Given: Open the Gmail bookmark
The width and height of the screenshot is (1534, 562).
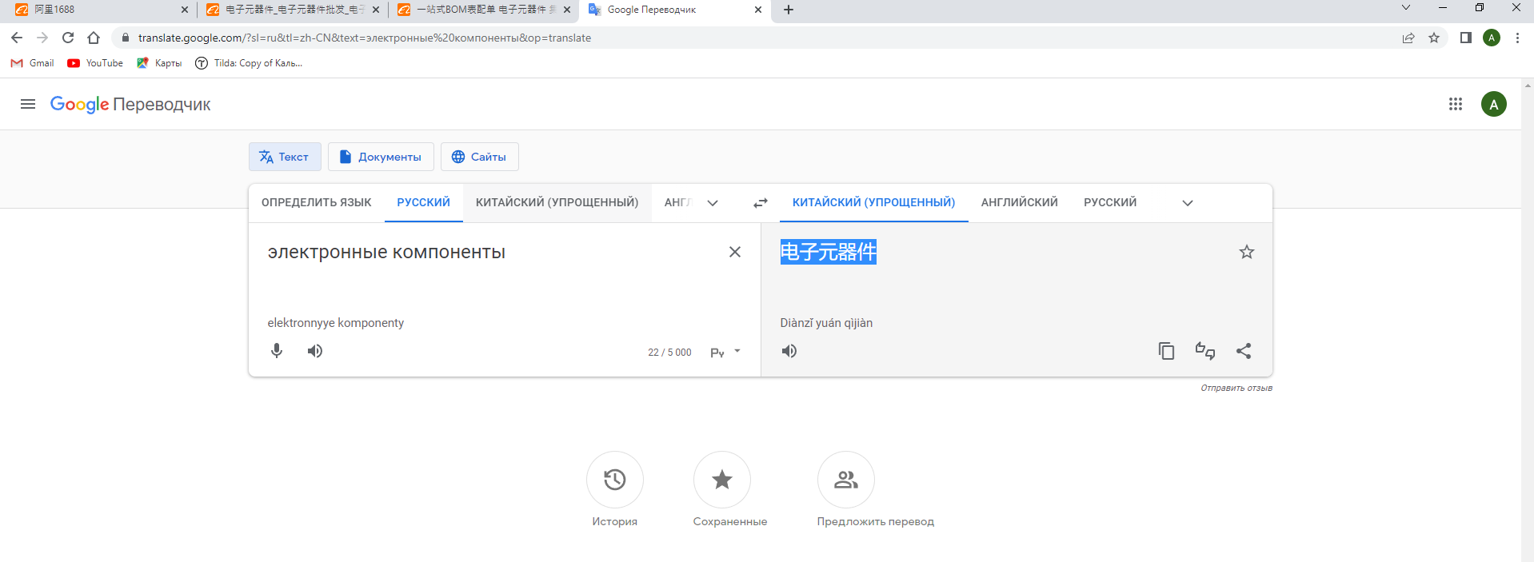Looking at the screenshot, I should 33,63.
